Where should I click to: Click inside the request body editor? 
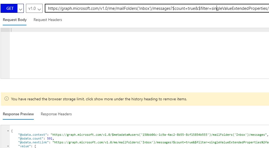point(139,53)
